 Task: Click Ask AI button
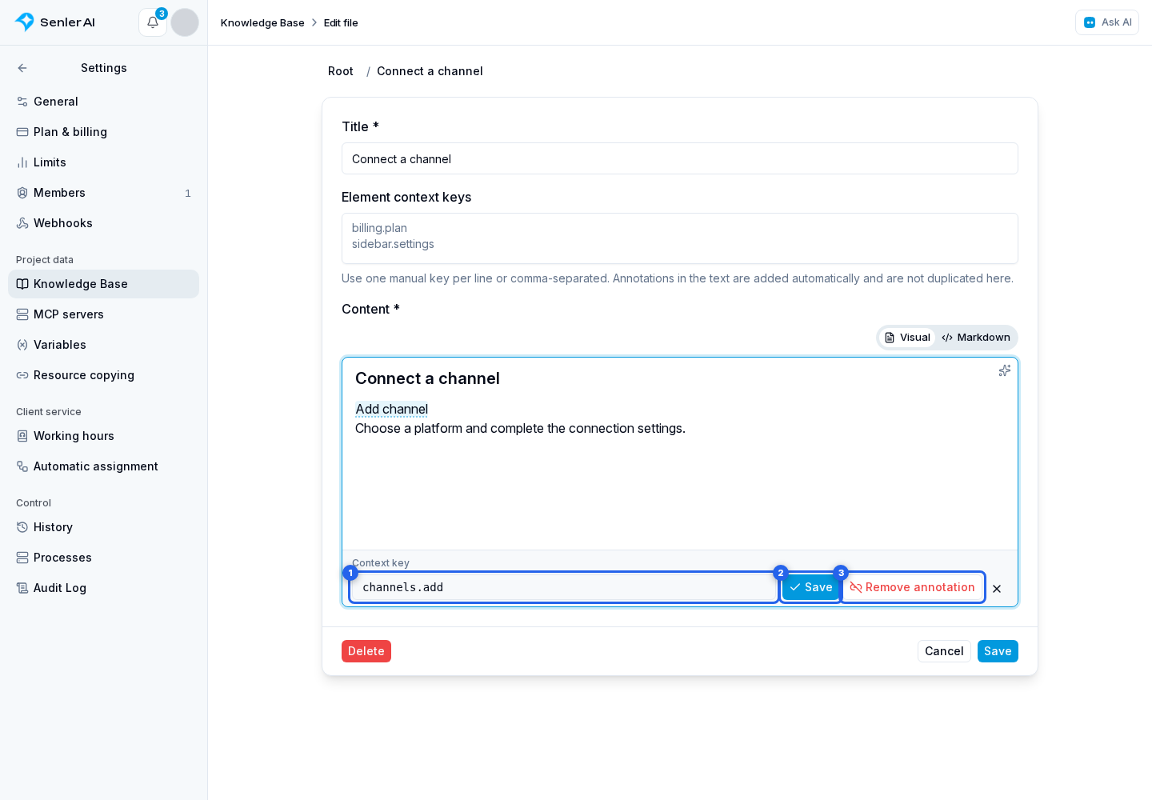pyautogui.click(x=1107, y=22)
